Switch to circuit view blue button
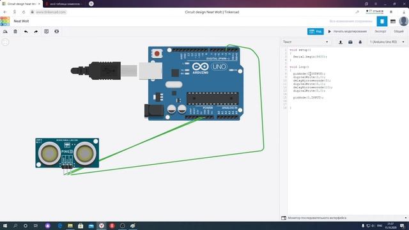This screenshot has width=409, height=230. [x=382, y=21]
